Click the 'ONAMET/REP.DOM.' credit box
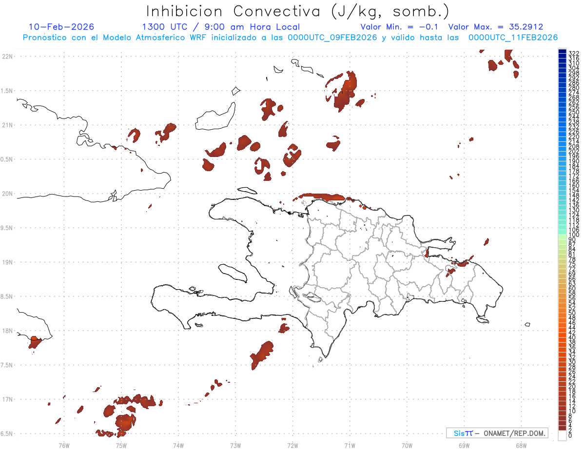The height and width of the screenshot is (452, 585). tap(496, 433)
